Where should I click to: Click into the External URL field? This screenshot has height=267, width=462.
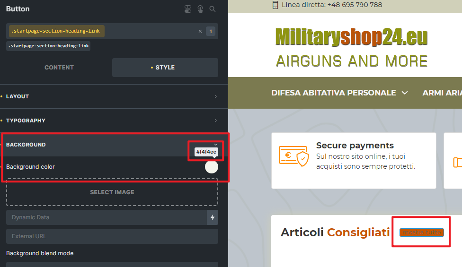pyautogui.click(x=112, y=236)
